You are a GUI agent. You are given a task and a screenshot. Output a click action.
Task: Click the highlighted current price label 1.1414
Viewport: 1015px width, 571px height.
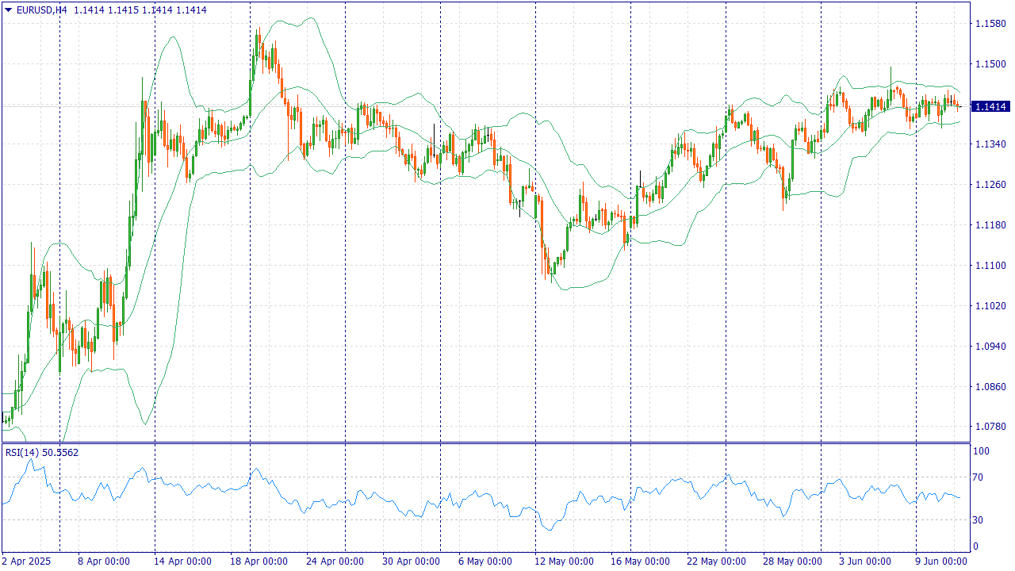[x=990, y=106]
